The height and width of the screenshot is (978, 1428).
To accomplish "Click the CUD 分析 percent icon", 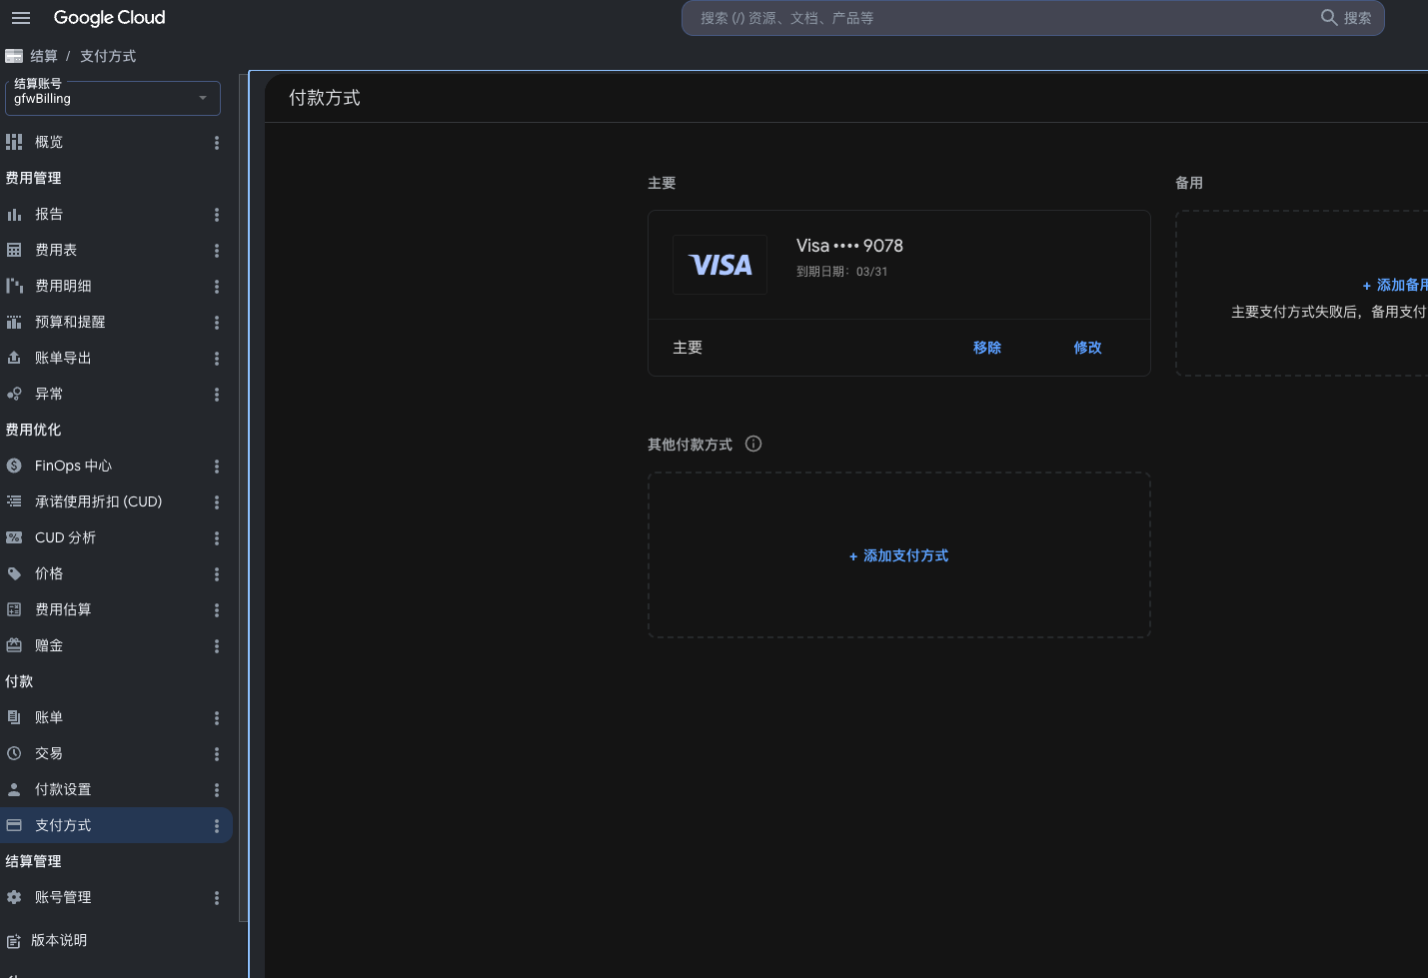I will [x=14, y=537].
